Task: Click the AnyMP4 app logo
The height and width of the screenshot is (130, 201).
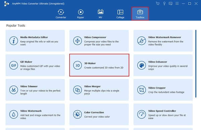Action: tap(6, 4)
